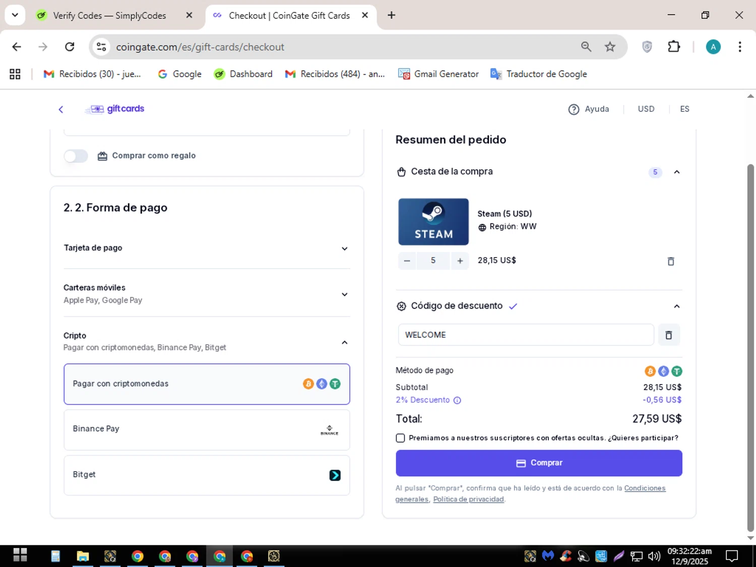Click the 2% Descuento label
756x567 pixels.
[x=422, y=400]
